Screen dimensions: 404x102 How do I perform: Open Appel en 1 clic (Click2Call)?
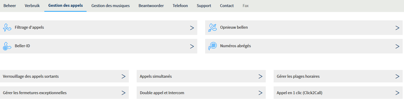pyautogui.click(x=339, y=93)
